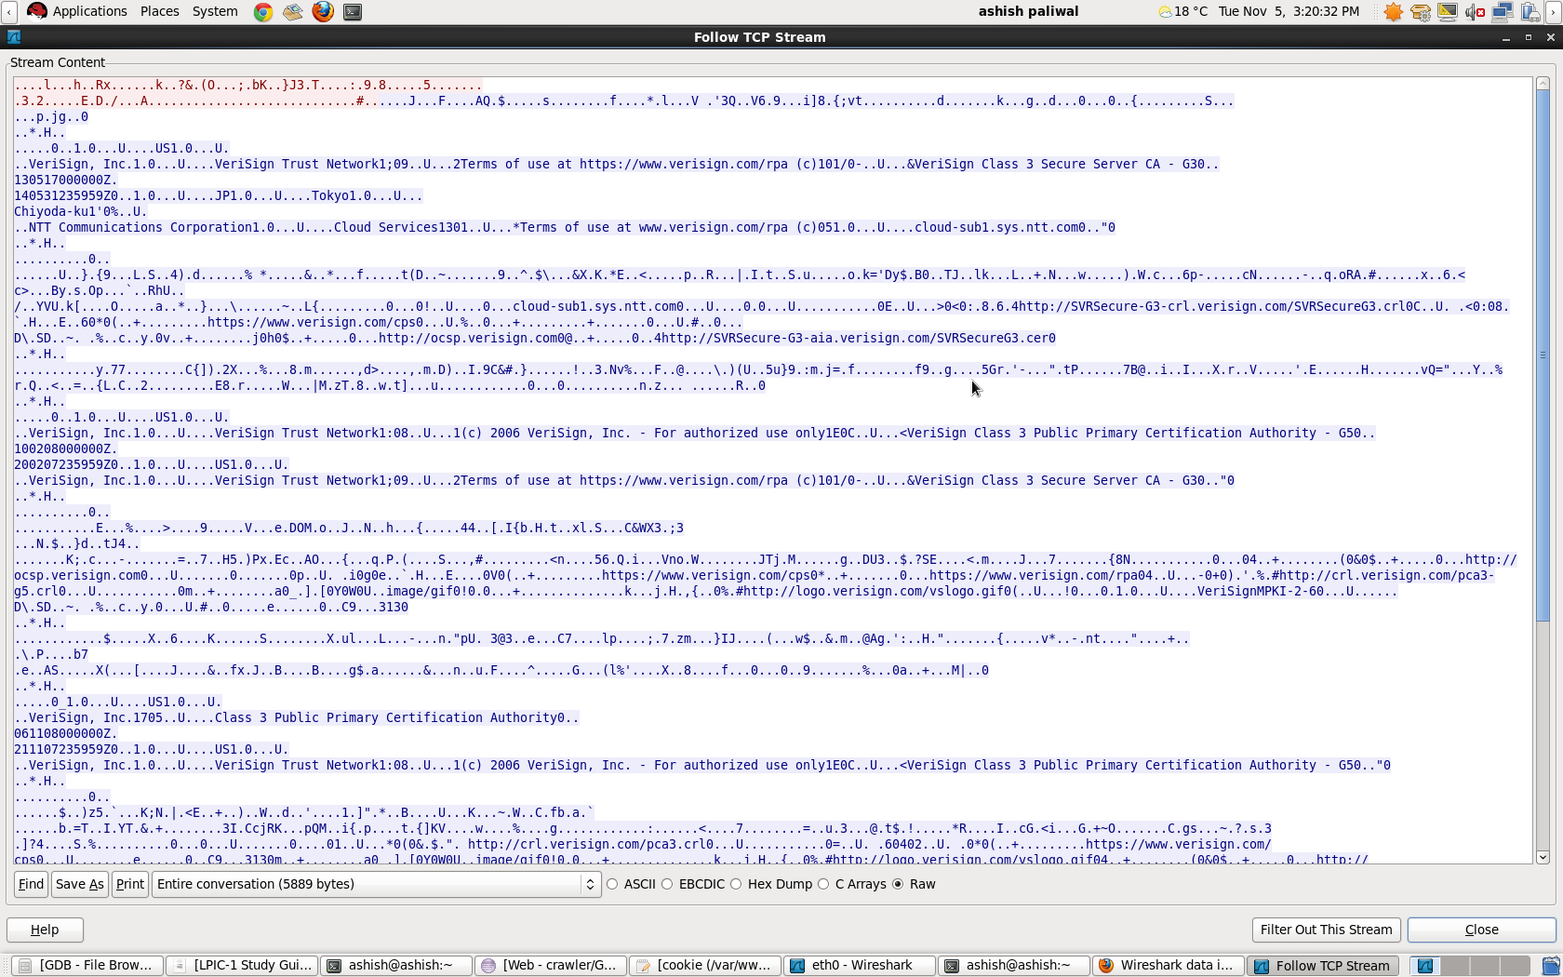Click the Wireshark fin icon in the title bar
This screenshot has height=977, width=1563.
click(13, 37)
